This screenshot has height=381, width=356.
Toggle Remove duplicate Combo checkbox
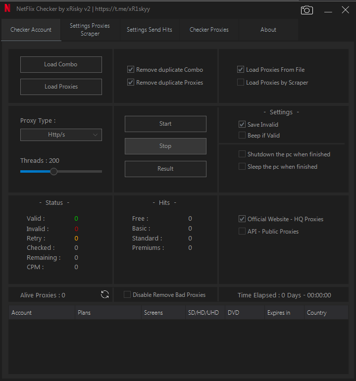(x=131, y=70)
